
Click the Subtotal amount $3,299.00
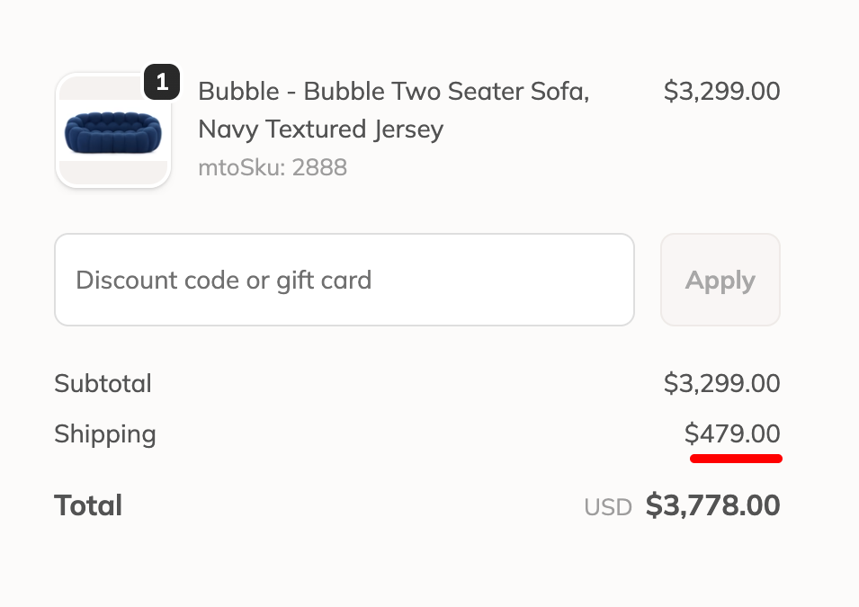click(721, 384)
